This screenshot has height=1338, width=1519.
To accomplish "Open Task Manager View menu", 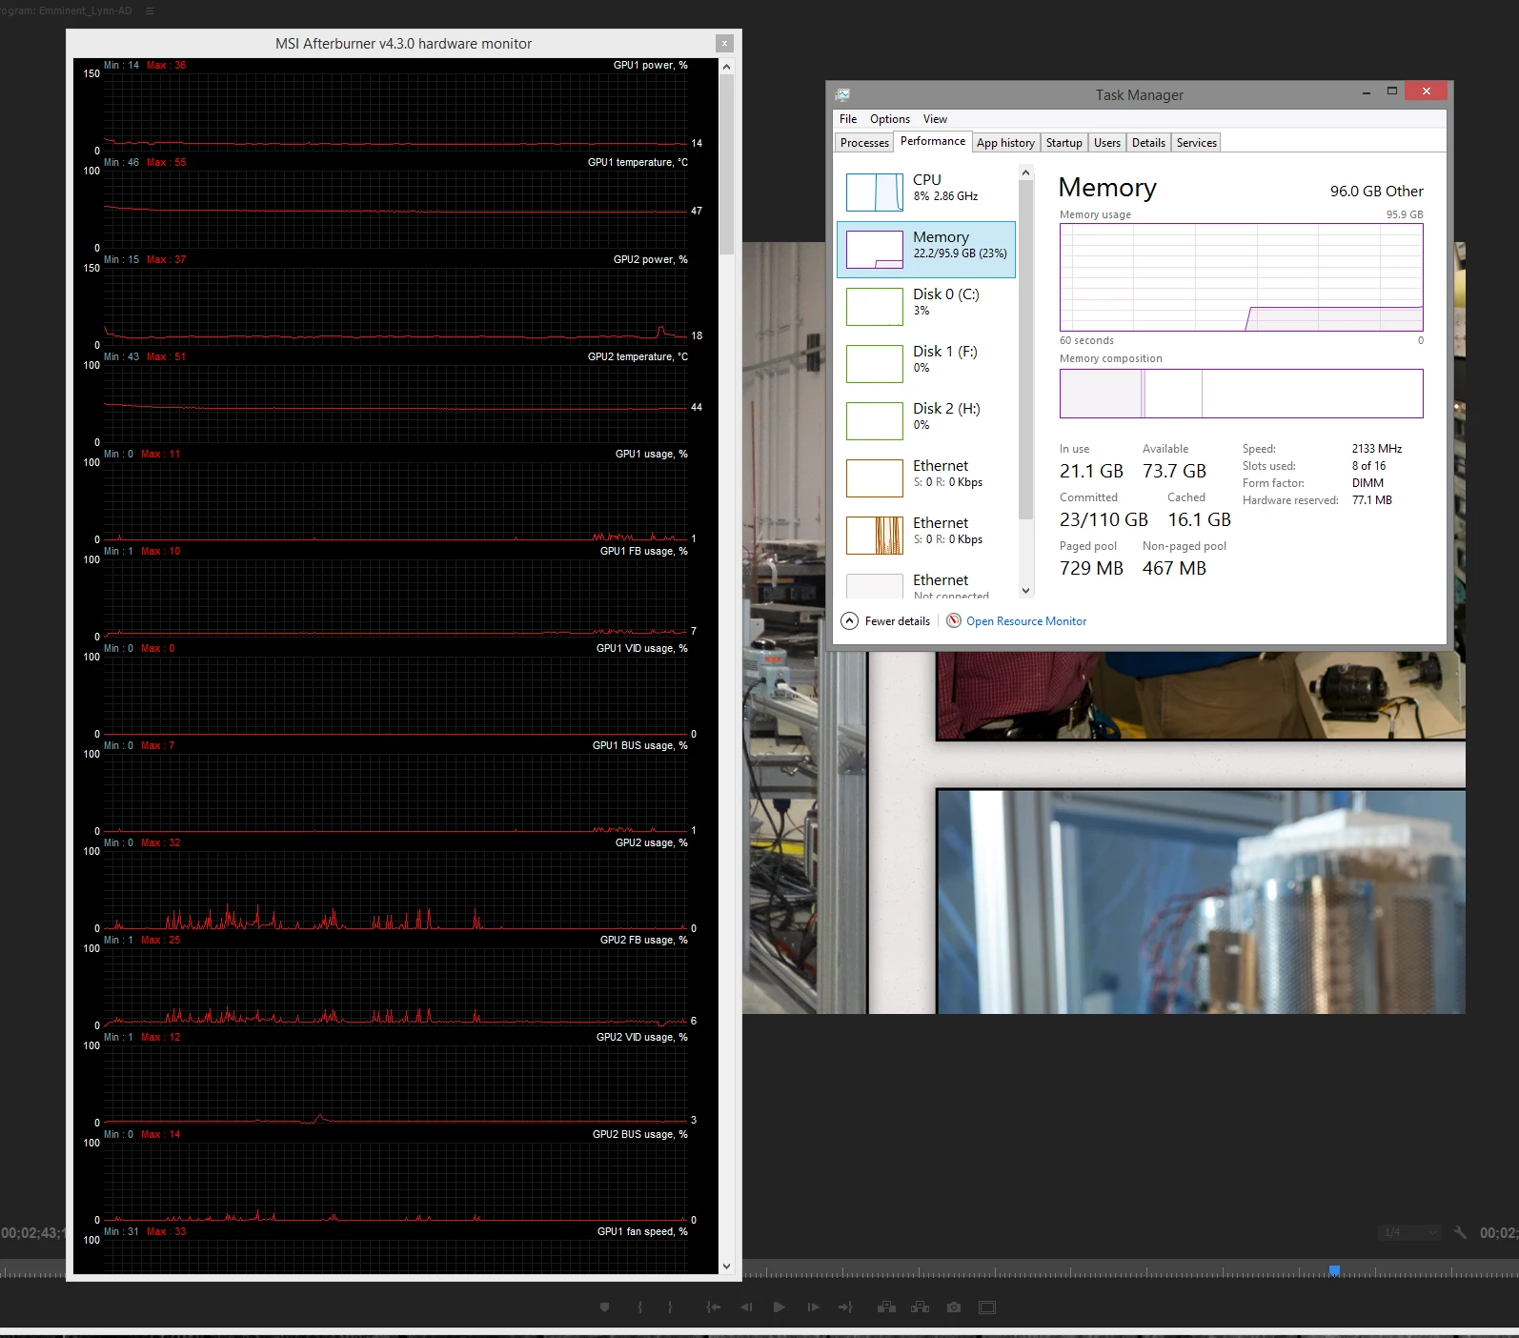I will click(x=935, y=119).
